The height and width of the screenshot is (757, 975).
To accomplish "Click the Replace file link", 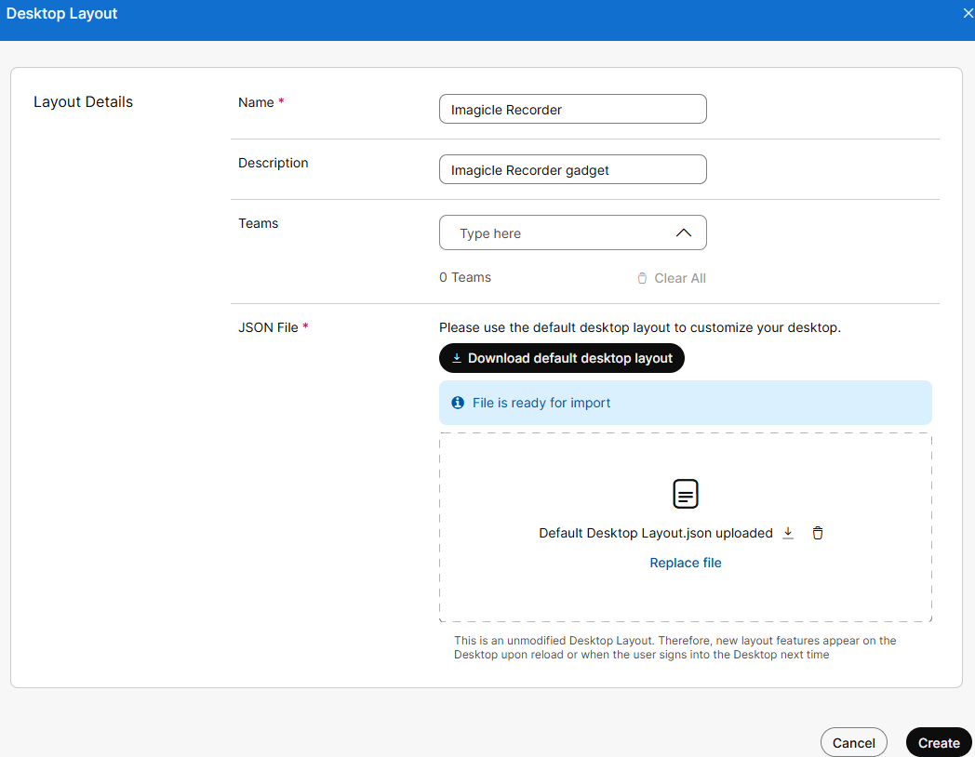I will [686, 563].
